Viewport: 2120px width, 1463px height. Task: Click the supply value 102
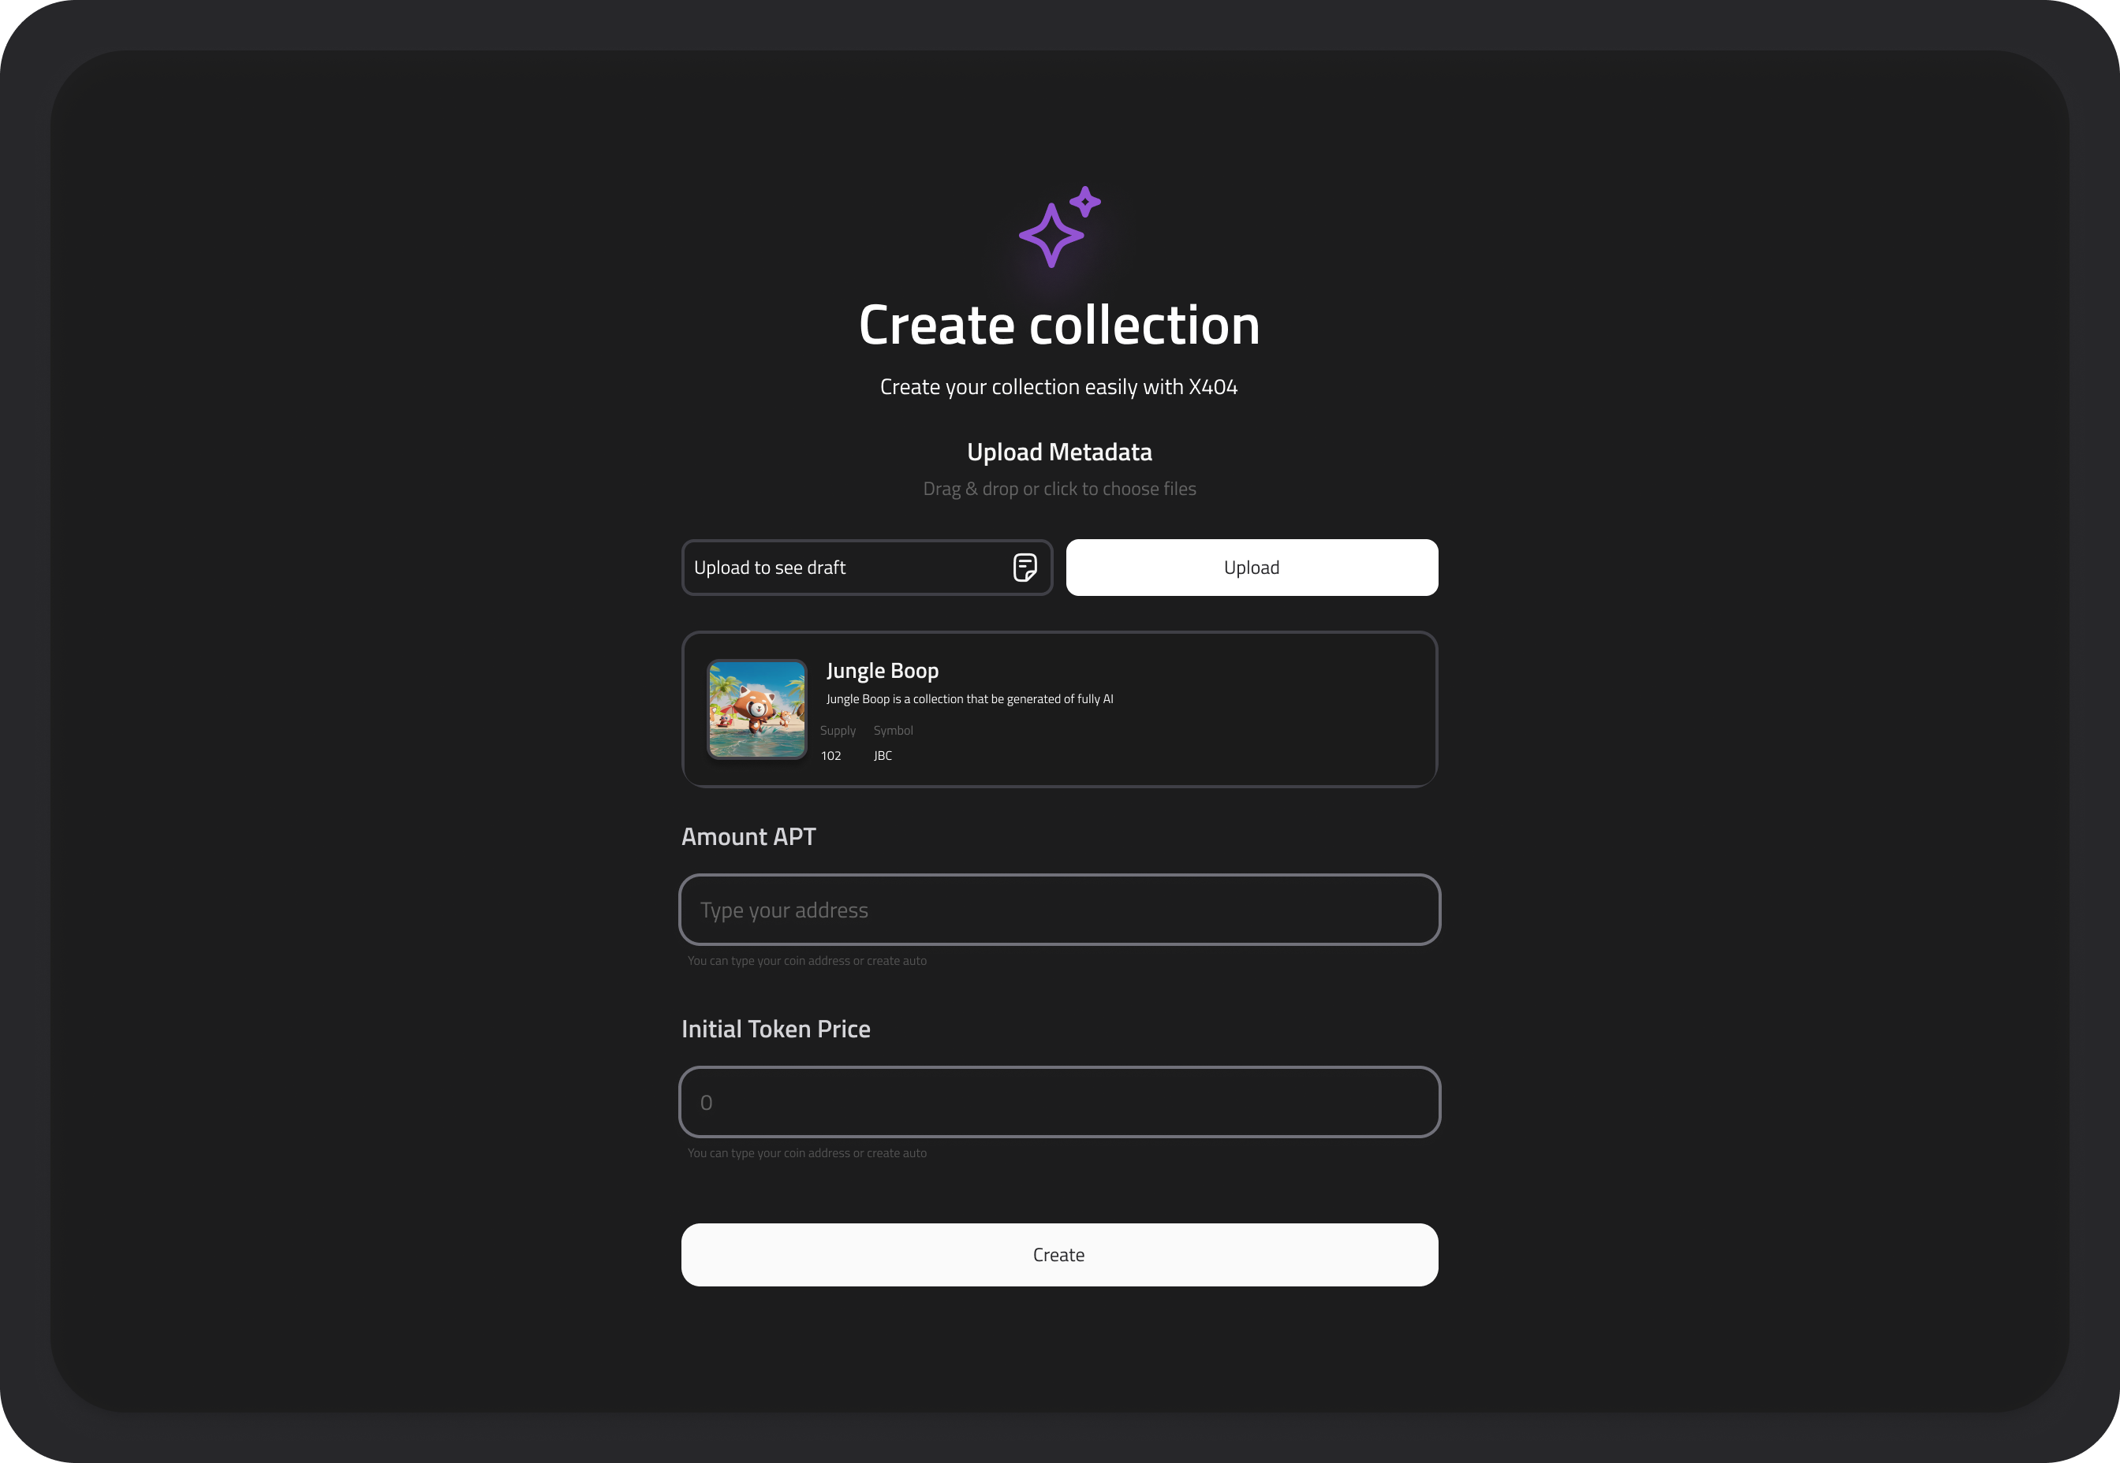(830, 755)
